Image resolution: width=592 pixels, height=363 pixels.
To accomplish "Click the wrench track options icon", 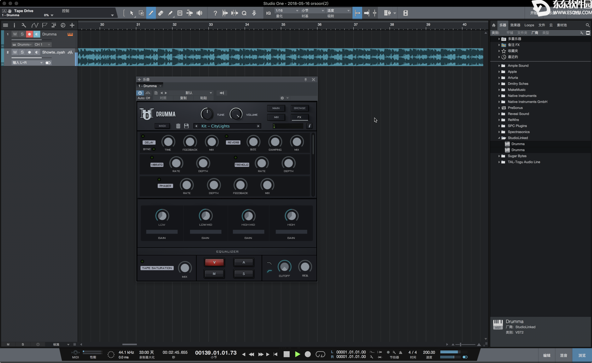I will click(x=24, y=25).
